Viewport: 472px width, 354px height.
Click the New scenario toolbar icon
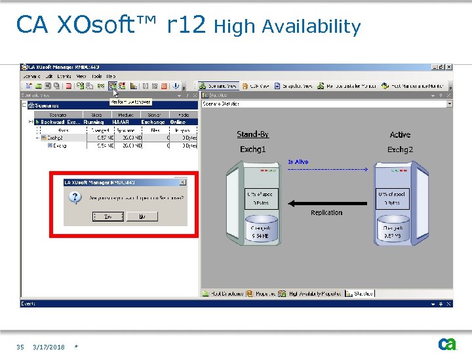point(29,86)
